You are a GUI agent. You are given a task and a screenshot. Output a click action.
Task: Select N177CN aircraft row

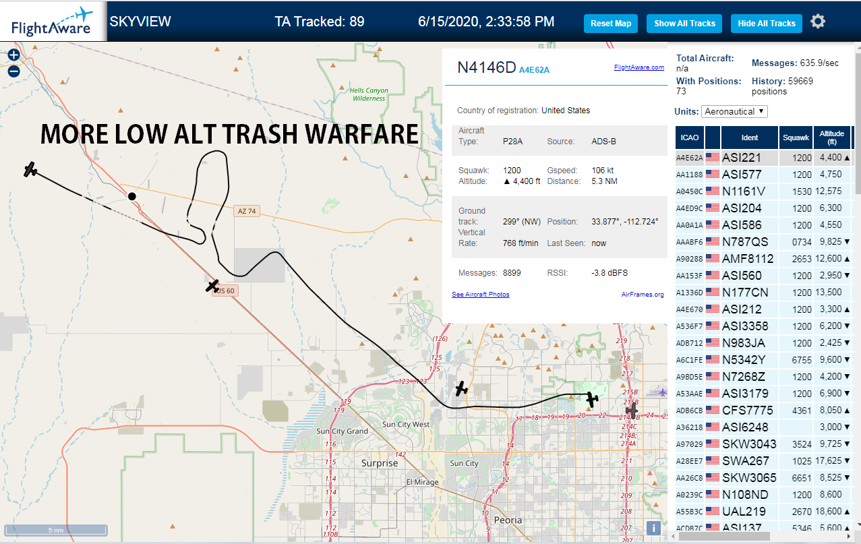tap(763, 293)
